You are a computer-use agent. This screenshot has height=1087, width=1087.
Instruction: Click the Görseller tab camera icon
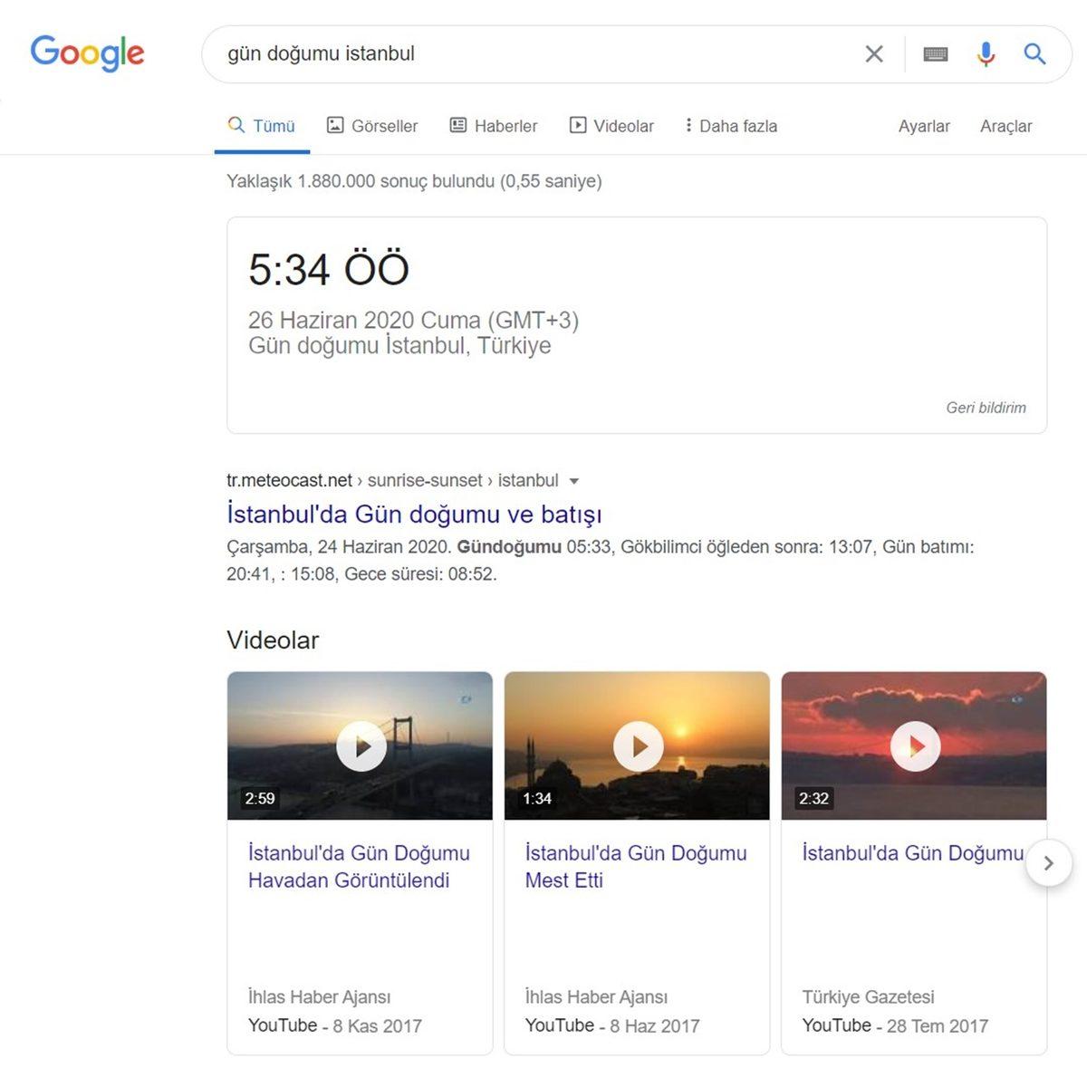tap(336, 125)
